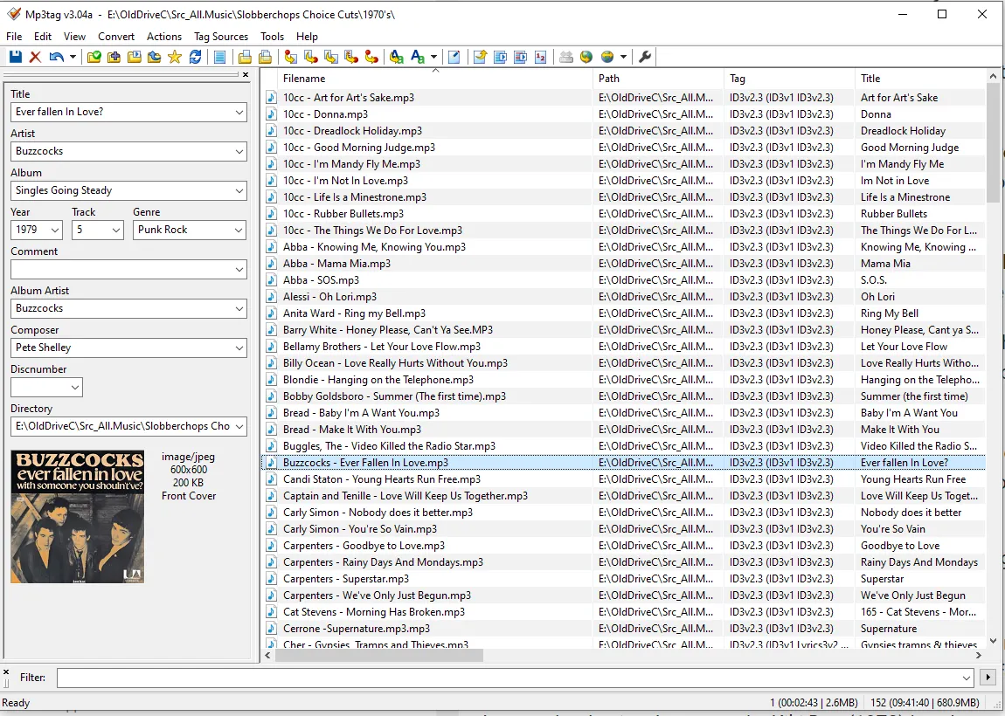
Task: Refresh the file view
Action: 195,57
